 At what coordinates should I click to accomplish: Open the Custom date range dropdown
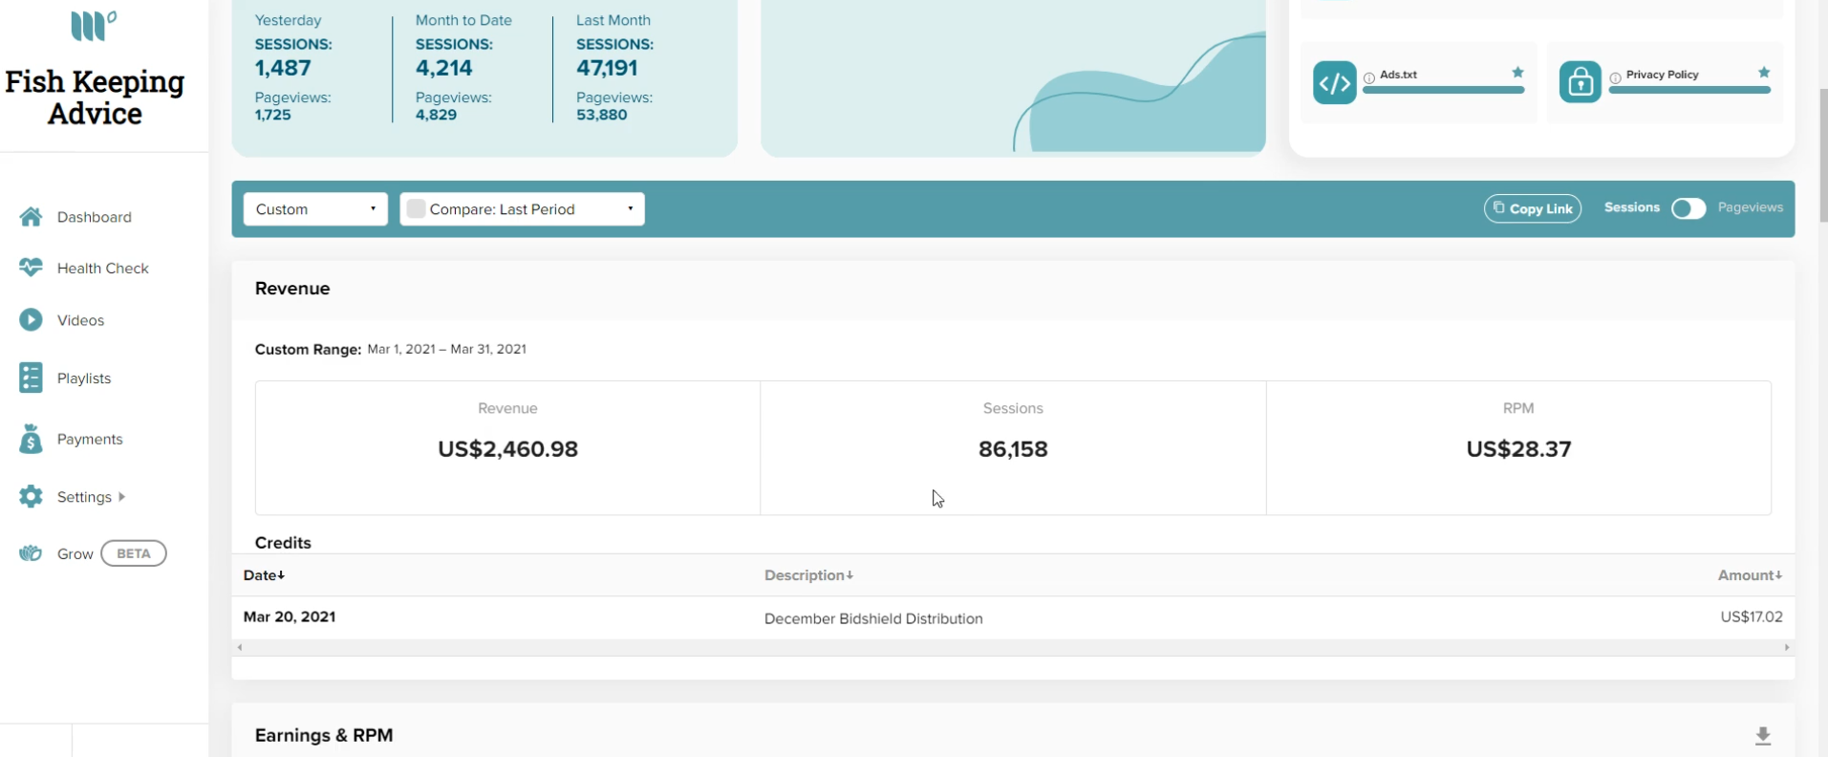coord(315,209)
